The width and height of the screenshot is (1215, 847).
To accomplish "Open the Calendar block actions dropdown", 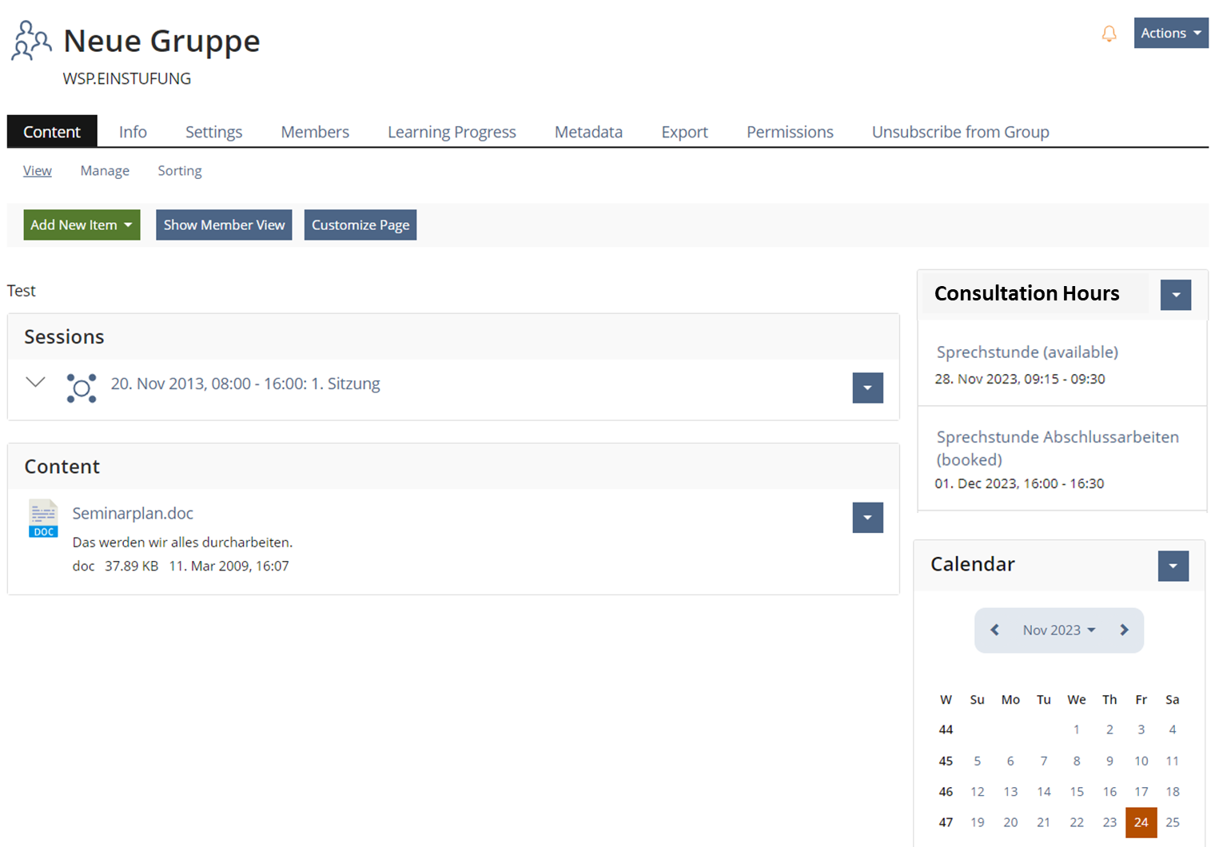I will coord(1173,566).
